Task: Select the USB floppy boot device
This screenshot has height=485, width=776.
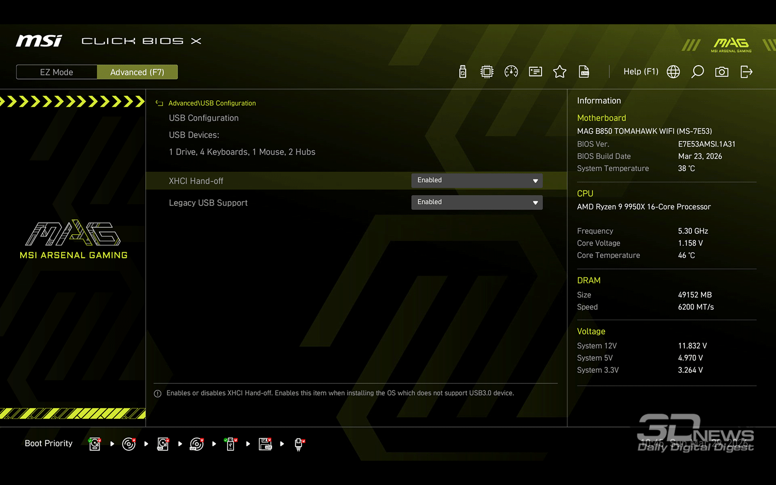Action: click(x=265, y=444)
